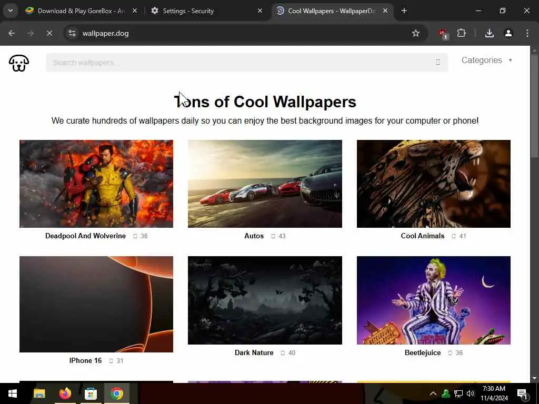Open Chrome's three-dot menu

coord(527,33)
